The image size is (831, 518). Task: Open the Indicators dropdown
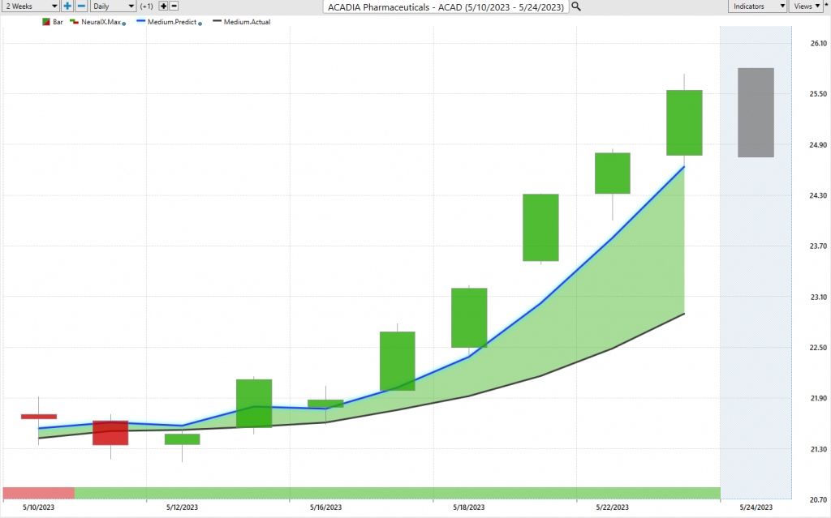757,6
